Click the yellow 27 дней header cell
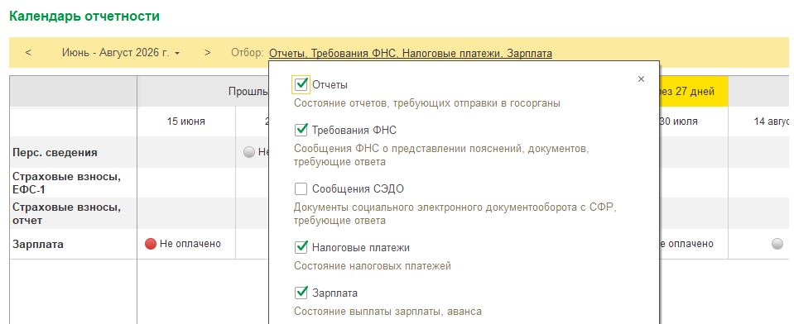 click(694, 92)
